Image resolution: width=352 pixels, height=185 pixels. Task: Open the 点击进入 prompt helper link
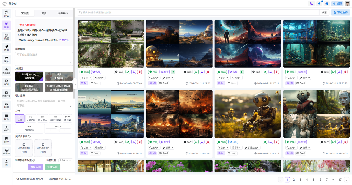coord(64,40)
